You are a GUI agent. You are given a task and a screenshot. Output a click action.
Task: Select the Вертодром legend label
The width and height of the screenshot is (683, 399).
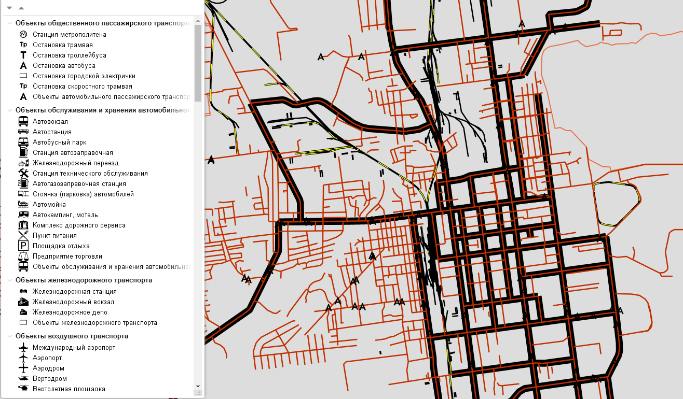pyautogui.click(x=49, y=378)
